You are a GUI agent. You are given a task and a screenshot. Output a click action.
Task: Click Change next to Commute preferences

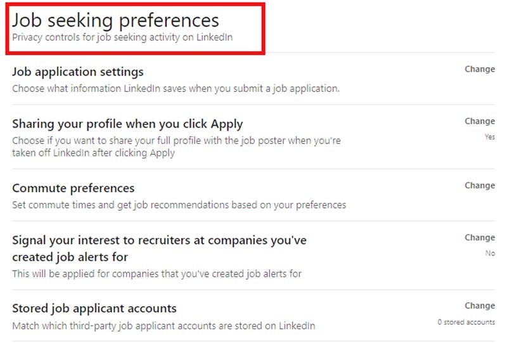click(x=479, y=186)
